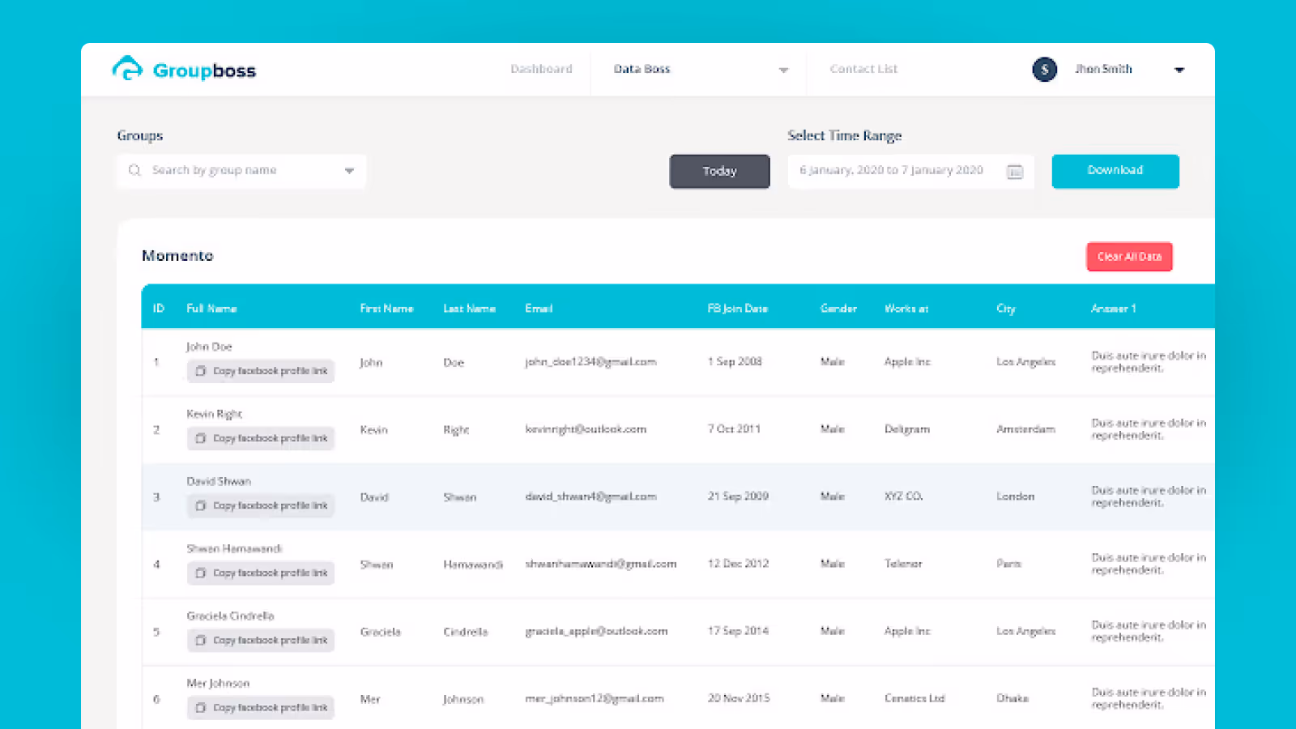Copy facebook profile link for Kevin Right
This screenshot has width=1296, height=729.
tap(261, 438)
